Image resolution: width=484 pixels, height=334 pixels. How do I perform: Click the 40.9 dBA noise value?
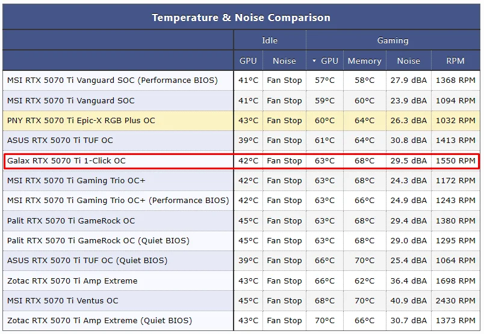point(409,301)
